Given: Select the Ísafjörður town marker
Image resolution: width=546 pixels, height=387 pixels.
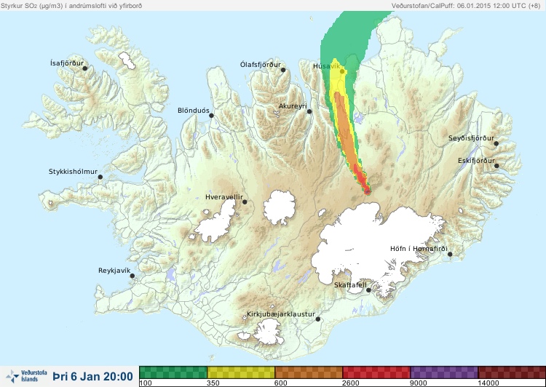Looking at the screenshot, I should coord(85,68).
